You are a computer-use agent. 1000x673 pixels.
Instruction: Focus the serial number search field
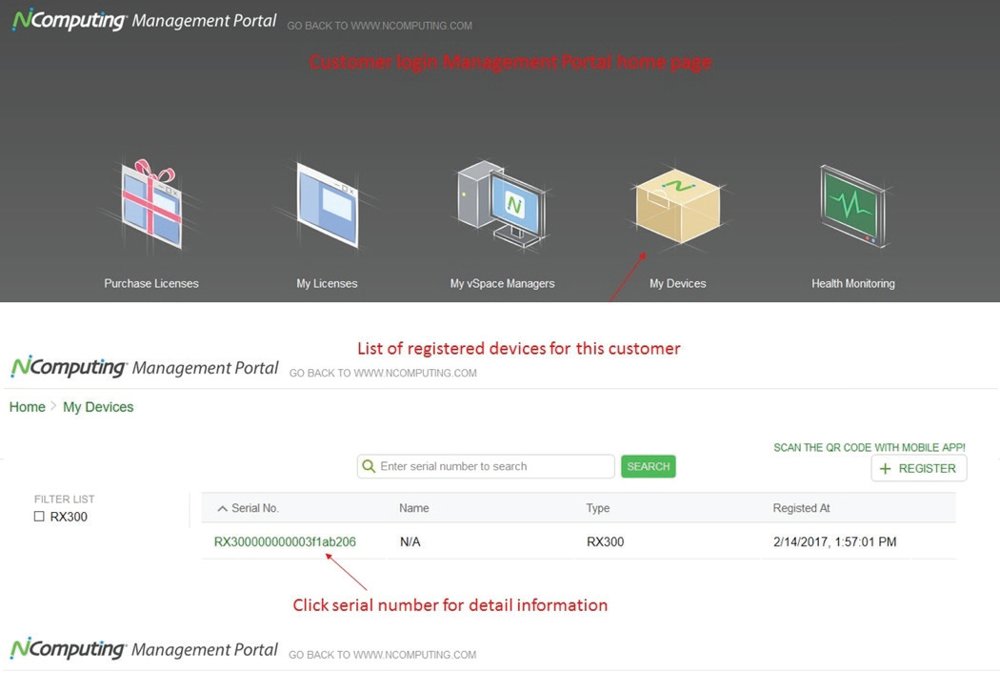(x=486, y=466)
